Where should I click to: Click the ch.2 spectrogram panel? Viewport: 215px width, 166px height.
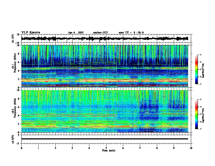pyautogui.click(x=105, y=111)
